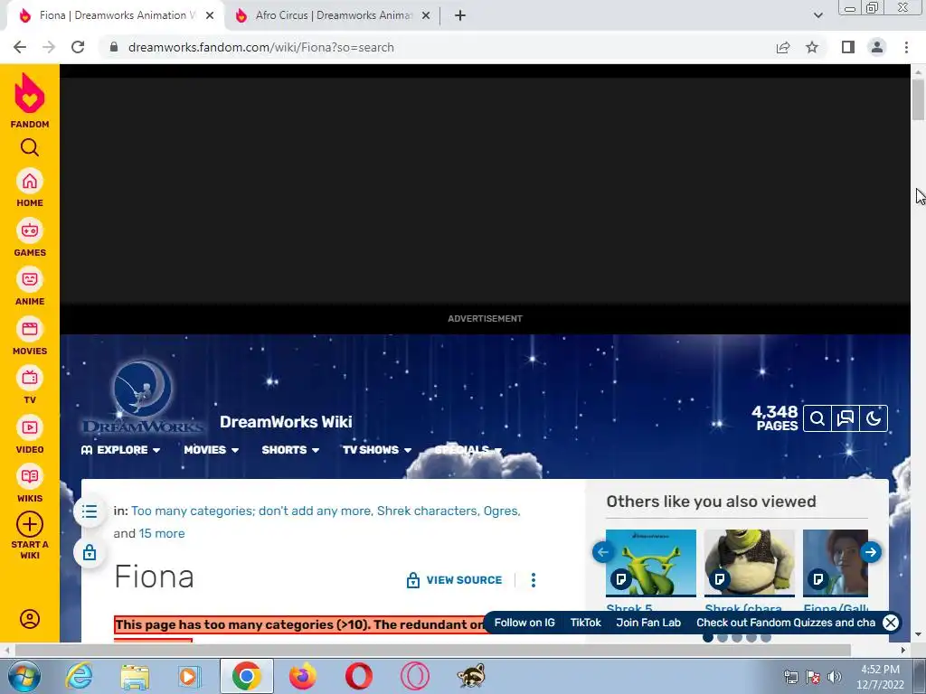The width and height of the screenshot is (926, 694).
Task: Toggle dark theme with the moon icon
Action: [874, 418]
